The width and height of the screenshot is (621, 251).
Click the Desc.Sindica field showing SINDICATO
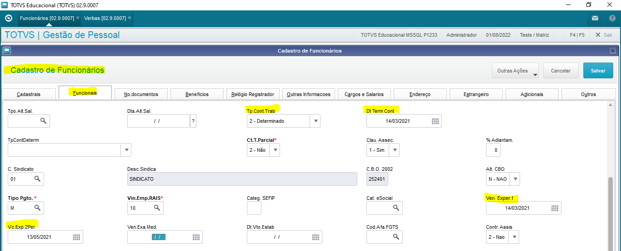pos(242,179)
